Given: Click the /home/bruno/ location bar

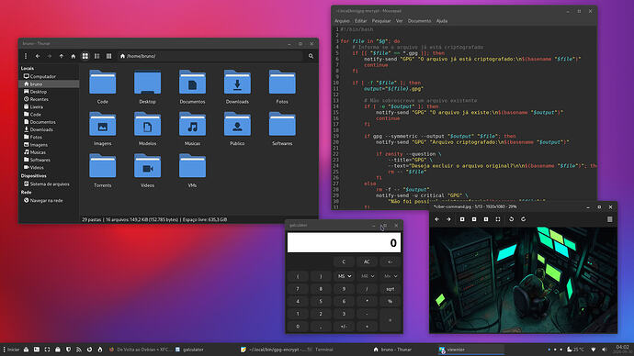Looking at the screenshot, I should [x=210, y=56].
